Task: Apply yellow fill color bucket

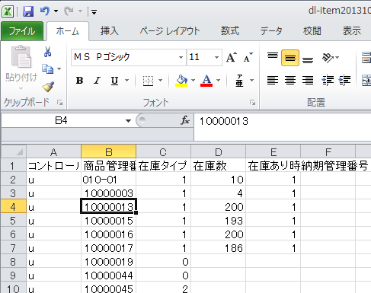Action: point(181,81)
